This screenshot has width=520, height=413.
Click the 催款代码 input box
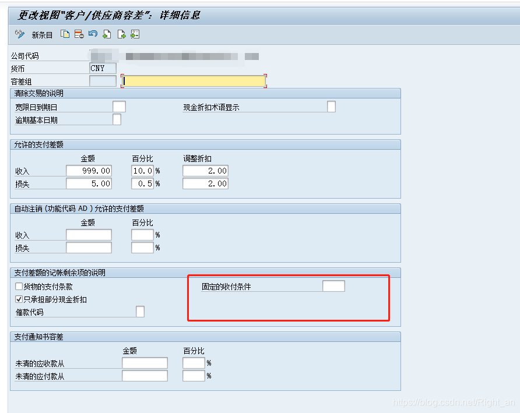tap(140, 312)
